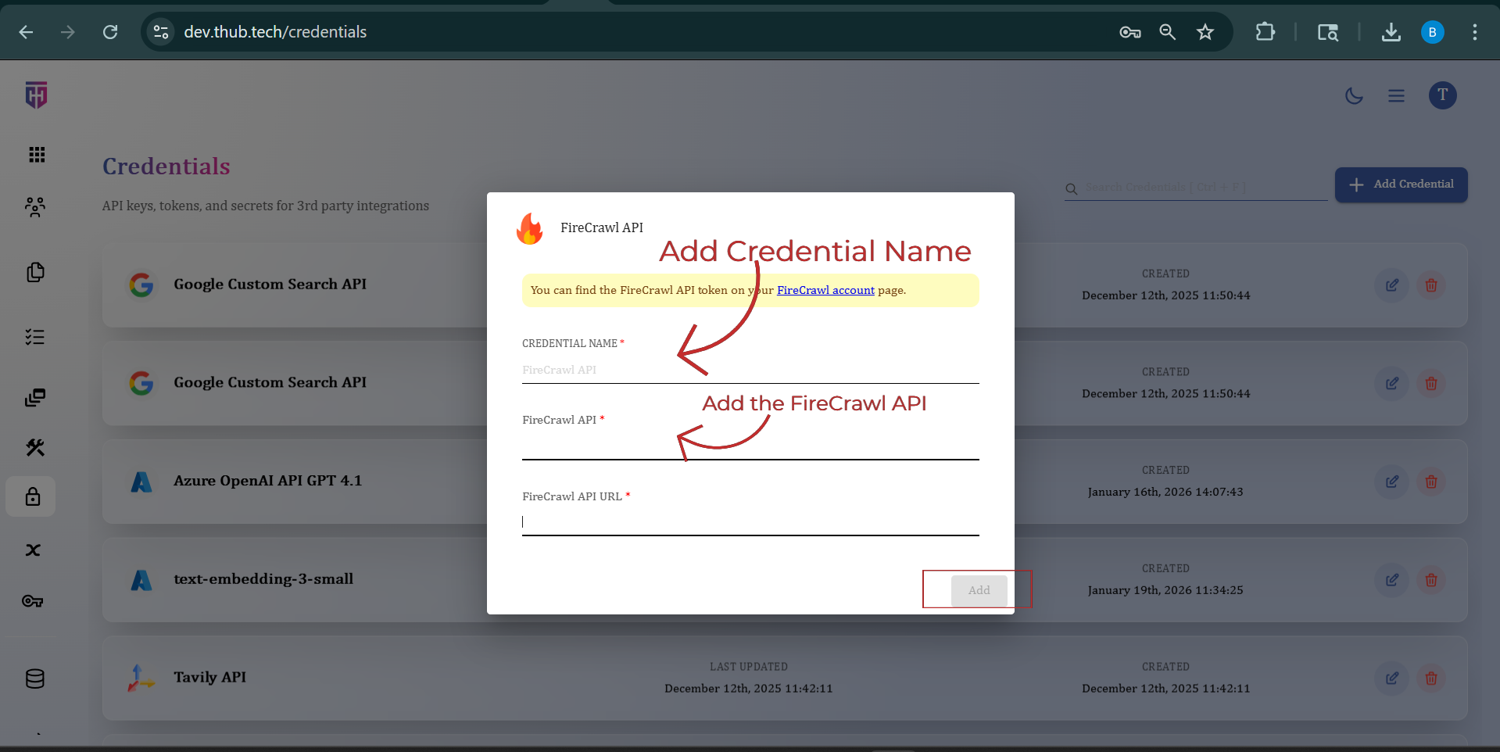
Task: Open the T user profile avatar
Action: tap(1442, 95)
